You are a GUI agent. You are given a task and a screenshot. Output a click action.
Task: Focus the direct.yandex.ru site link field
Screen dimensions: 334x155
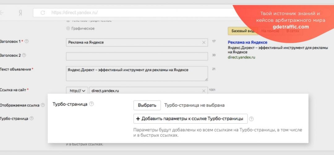tap(148, 91)
